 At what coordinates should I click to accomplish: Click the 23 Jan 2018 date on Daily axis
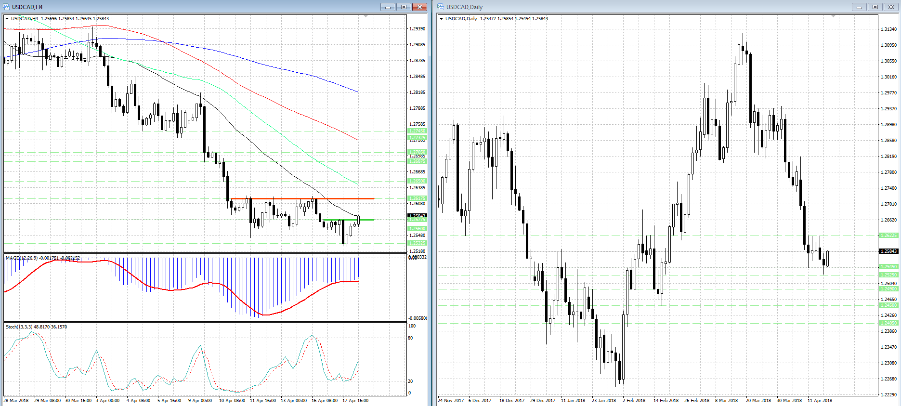pyautogui.click(x=604, y=401)
